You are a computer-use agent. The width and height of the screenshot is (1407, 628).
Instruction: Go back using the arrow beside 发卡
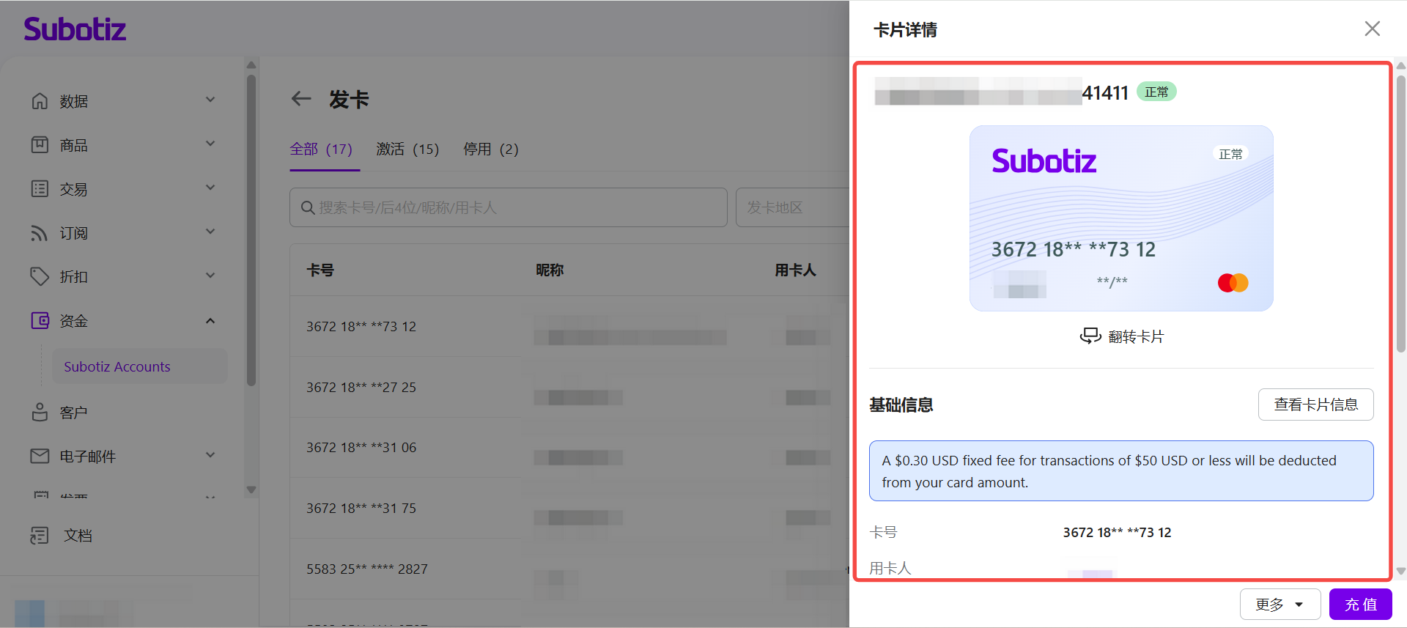pos(301,98)
